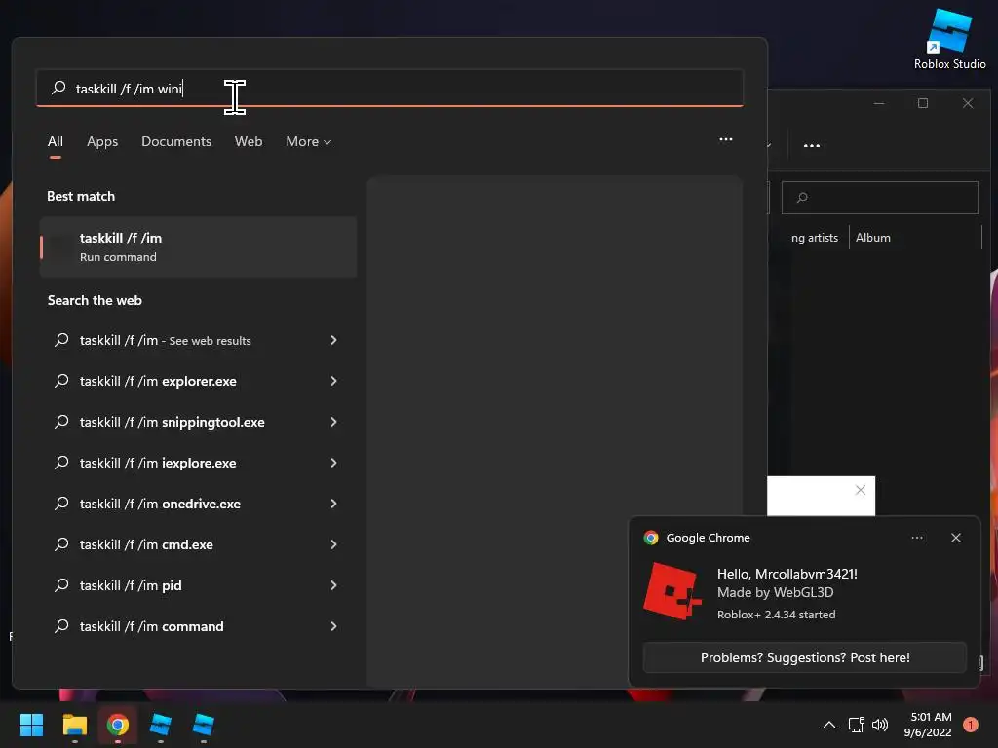Expand chevron for command suggestion
Screen dimensions: 998x748
(333, 626)
